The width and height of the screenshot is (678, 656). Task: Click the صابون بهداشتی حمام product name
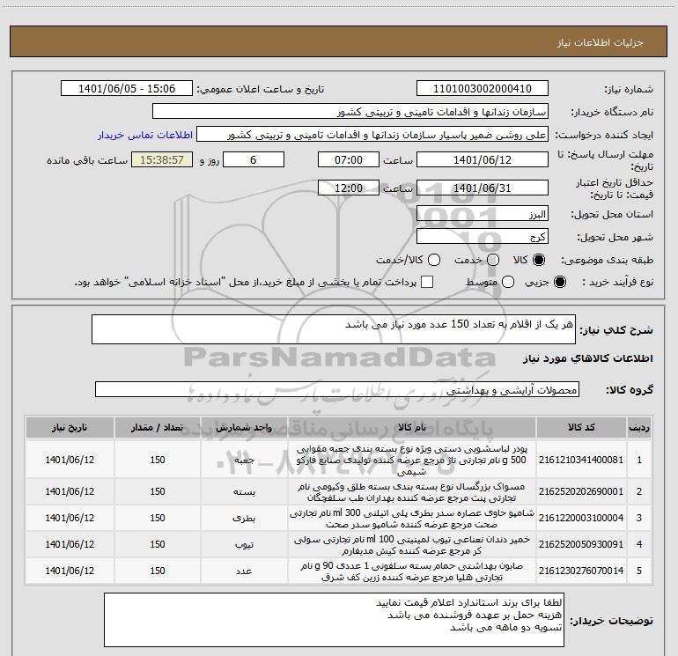pos(412,571)
